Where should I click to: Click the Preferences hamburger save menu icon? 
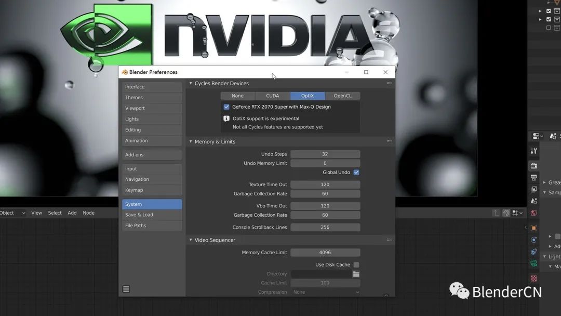click(126, 289)
